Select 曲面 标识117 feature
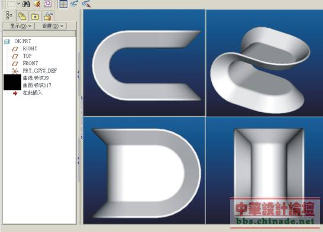The height and width of the screenshot is (232, 323). coord(37,86)
